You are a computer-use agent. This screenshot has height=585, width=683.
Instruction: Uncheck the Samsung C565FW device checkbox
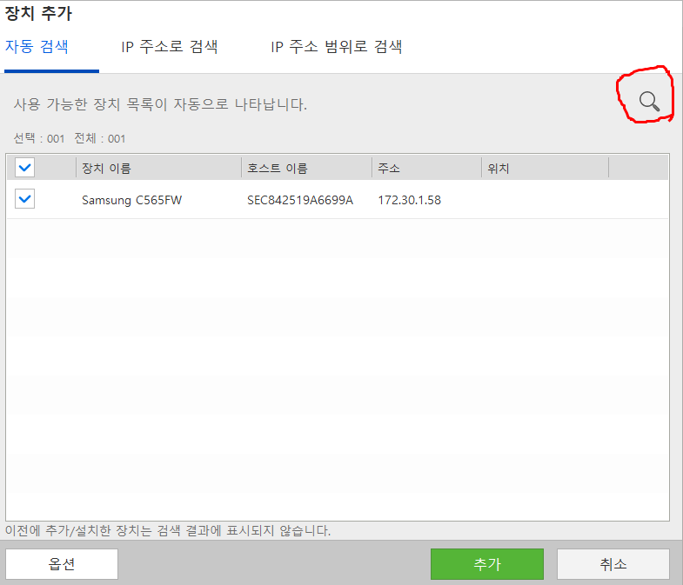click(25, 199)
